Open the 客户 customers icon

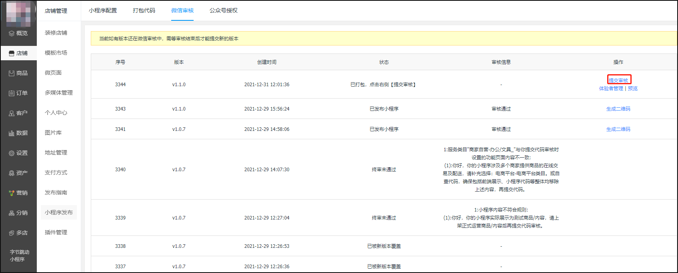pyautogui.click(x=12, y=113)
